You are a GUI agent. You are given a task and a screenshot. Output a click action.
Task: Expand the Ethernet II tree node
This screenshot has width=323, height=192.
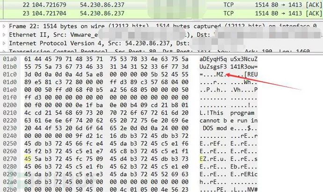4,35
